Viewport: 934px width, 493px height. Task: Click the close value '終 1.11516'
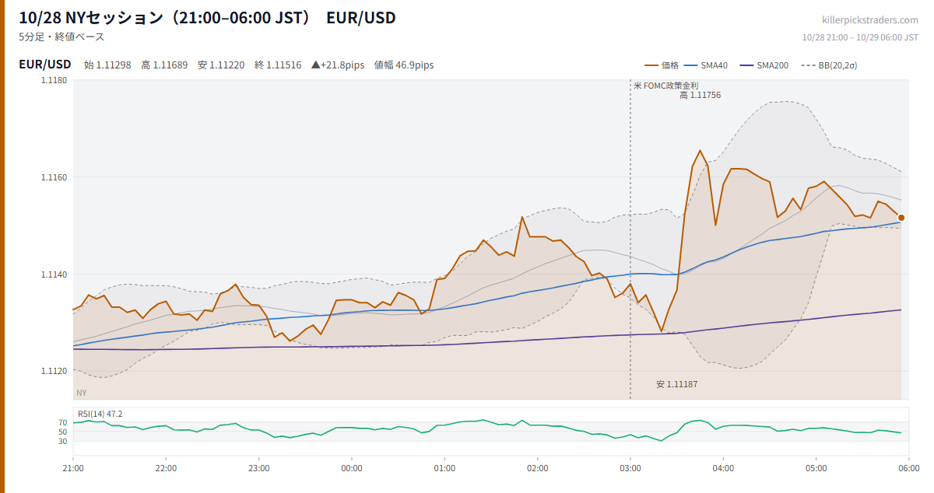[278, 65]
